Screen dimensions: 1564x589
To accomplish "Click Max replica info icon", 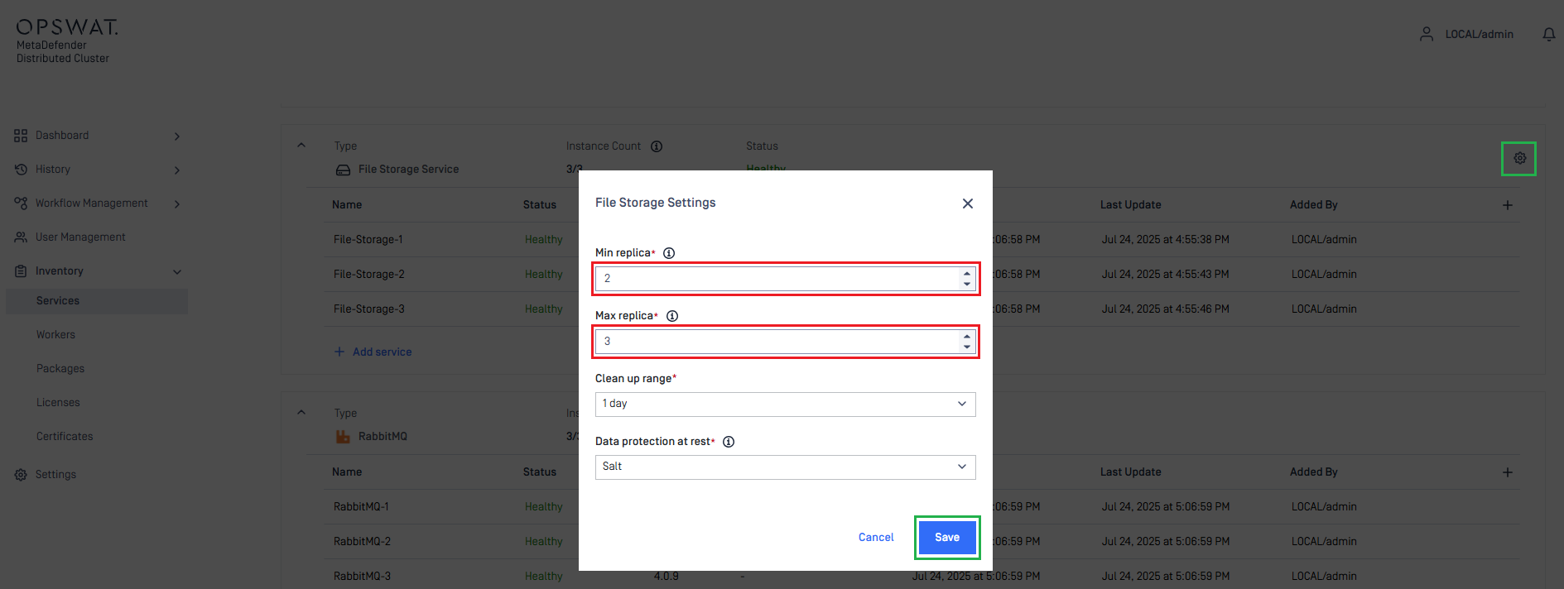I will pos(672,316).
